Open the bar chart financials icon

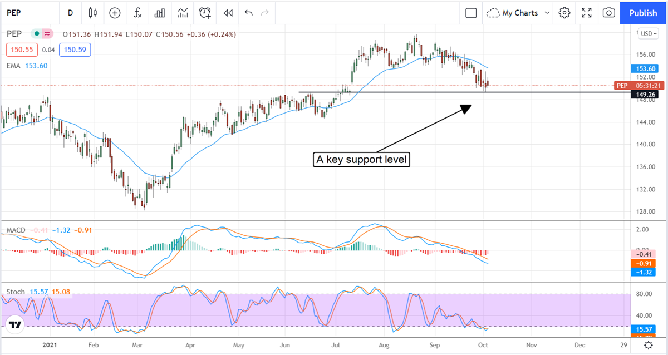coord(160,12)
